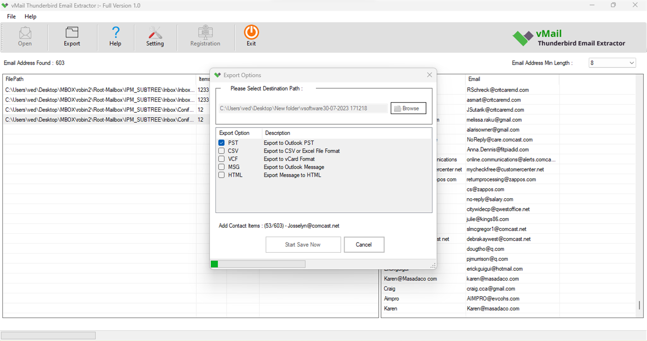Uncheck the PST export option
The image size is (647, 341).
(x=221, y=142)
